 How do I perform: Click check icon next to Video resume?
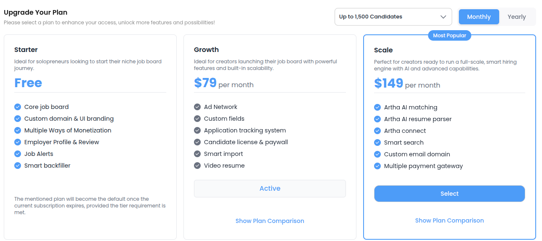(x=197, y=166)
